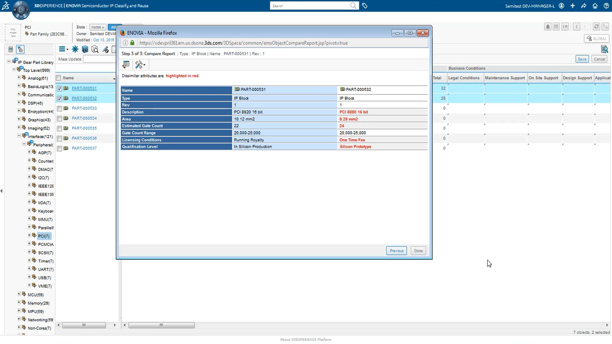Check the PART-000534 row checkbox
The width and height of the screenshot is (612, 344).
59,118
